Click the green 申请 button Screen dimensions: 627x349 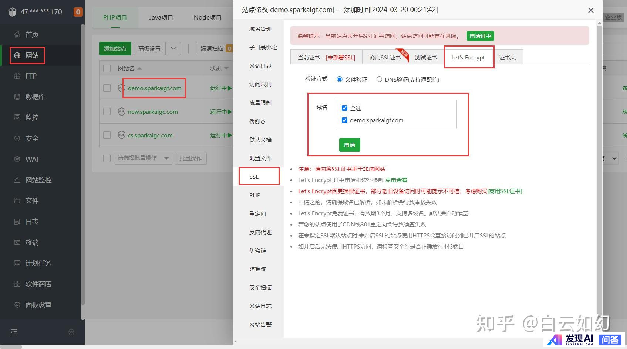click(x=349, y=145)
